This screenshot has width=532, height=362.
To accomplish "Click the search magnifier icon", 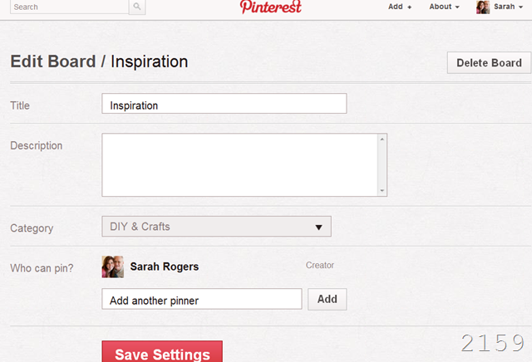I will pos(137,7).
